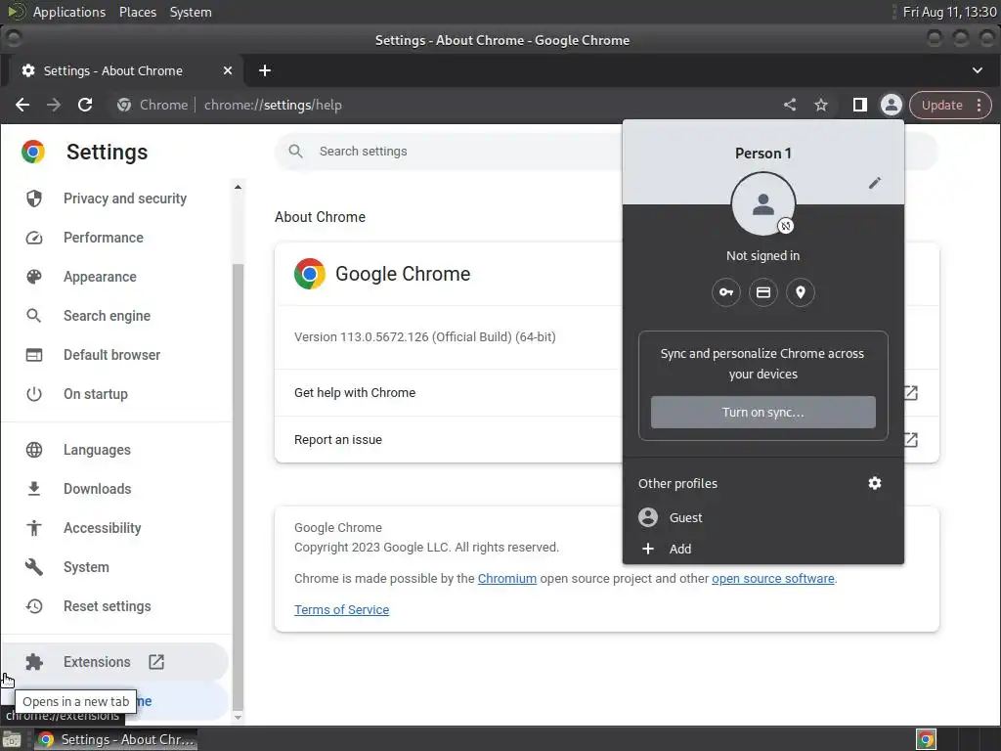
Task: Add a new profile via Add
Action: pyautogui.click(x=762, y=549)
